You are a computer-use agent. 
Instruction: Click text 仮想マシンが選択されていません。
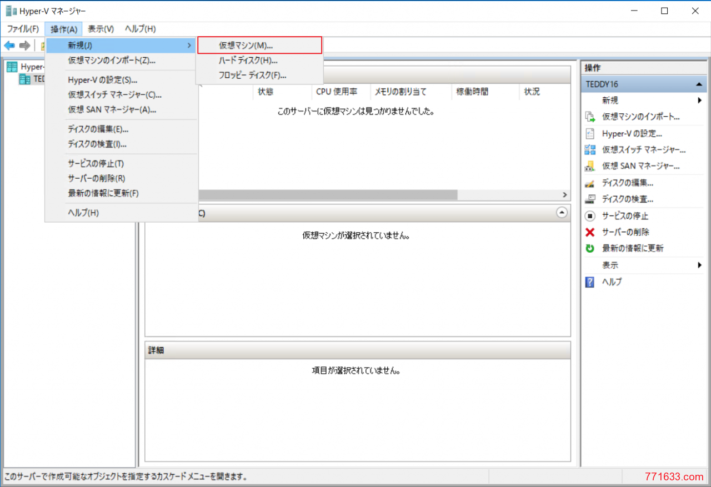pyautogui.click(x=357, y=235)
